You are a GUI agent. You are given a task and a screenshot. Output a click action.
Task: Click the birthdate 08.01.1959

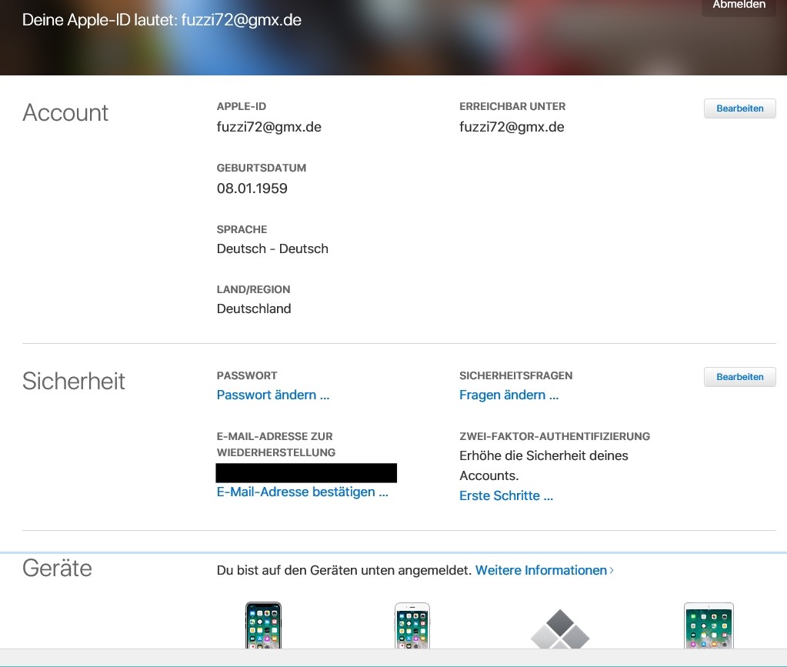(x=252, y=188)
